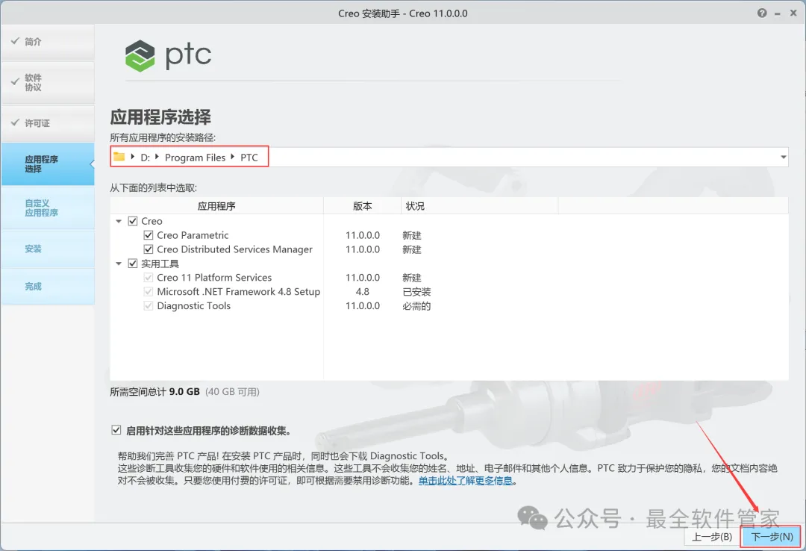
Task: Select the Creo Distributed Services Manager label
Action: click(x=234, y=249)
